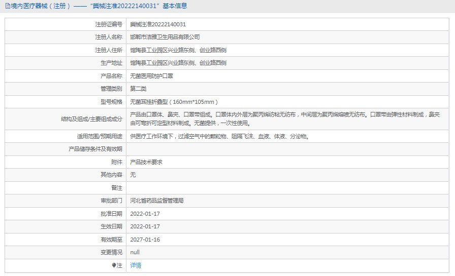Click the management category value 第二类
This screenshot has width=455, height=276.
coord(138,89)
